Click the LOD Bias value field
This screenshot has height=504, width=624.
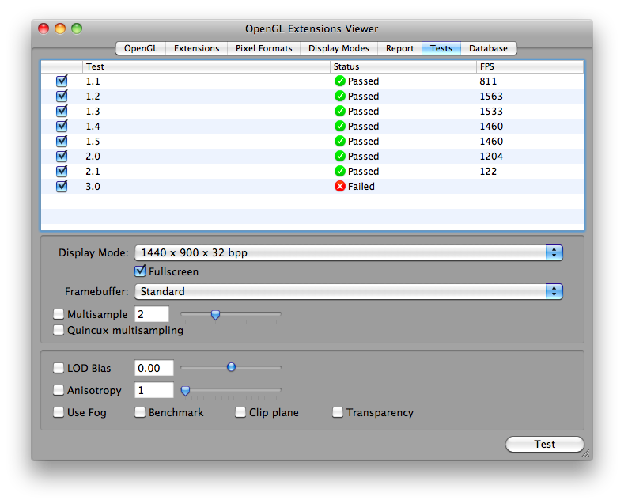coord(154,368)
